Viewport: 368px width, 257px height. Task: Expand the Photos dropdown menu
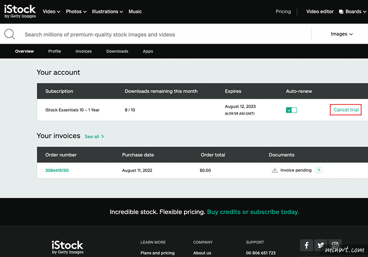point(76,12)
